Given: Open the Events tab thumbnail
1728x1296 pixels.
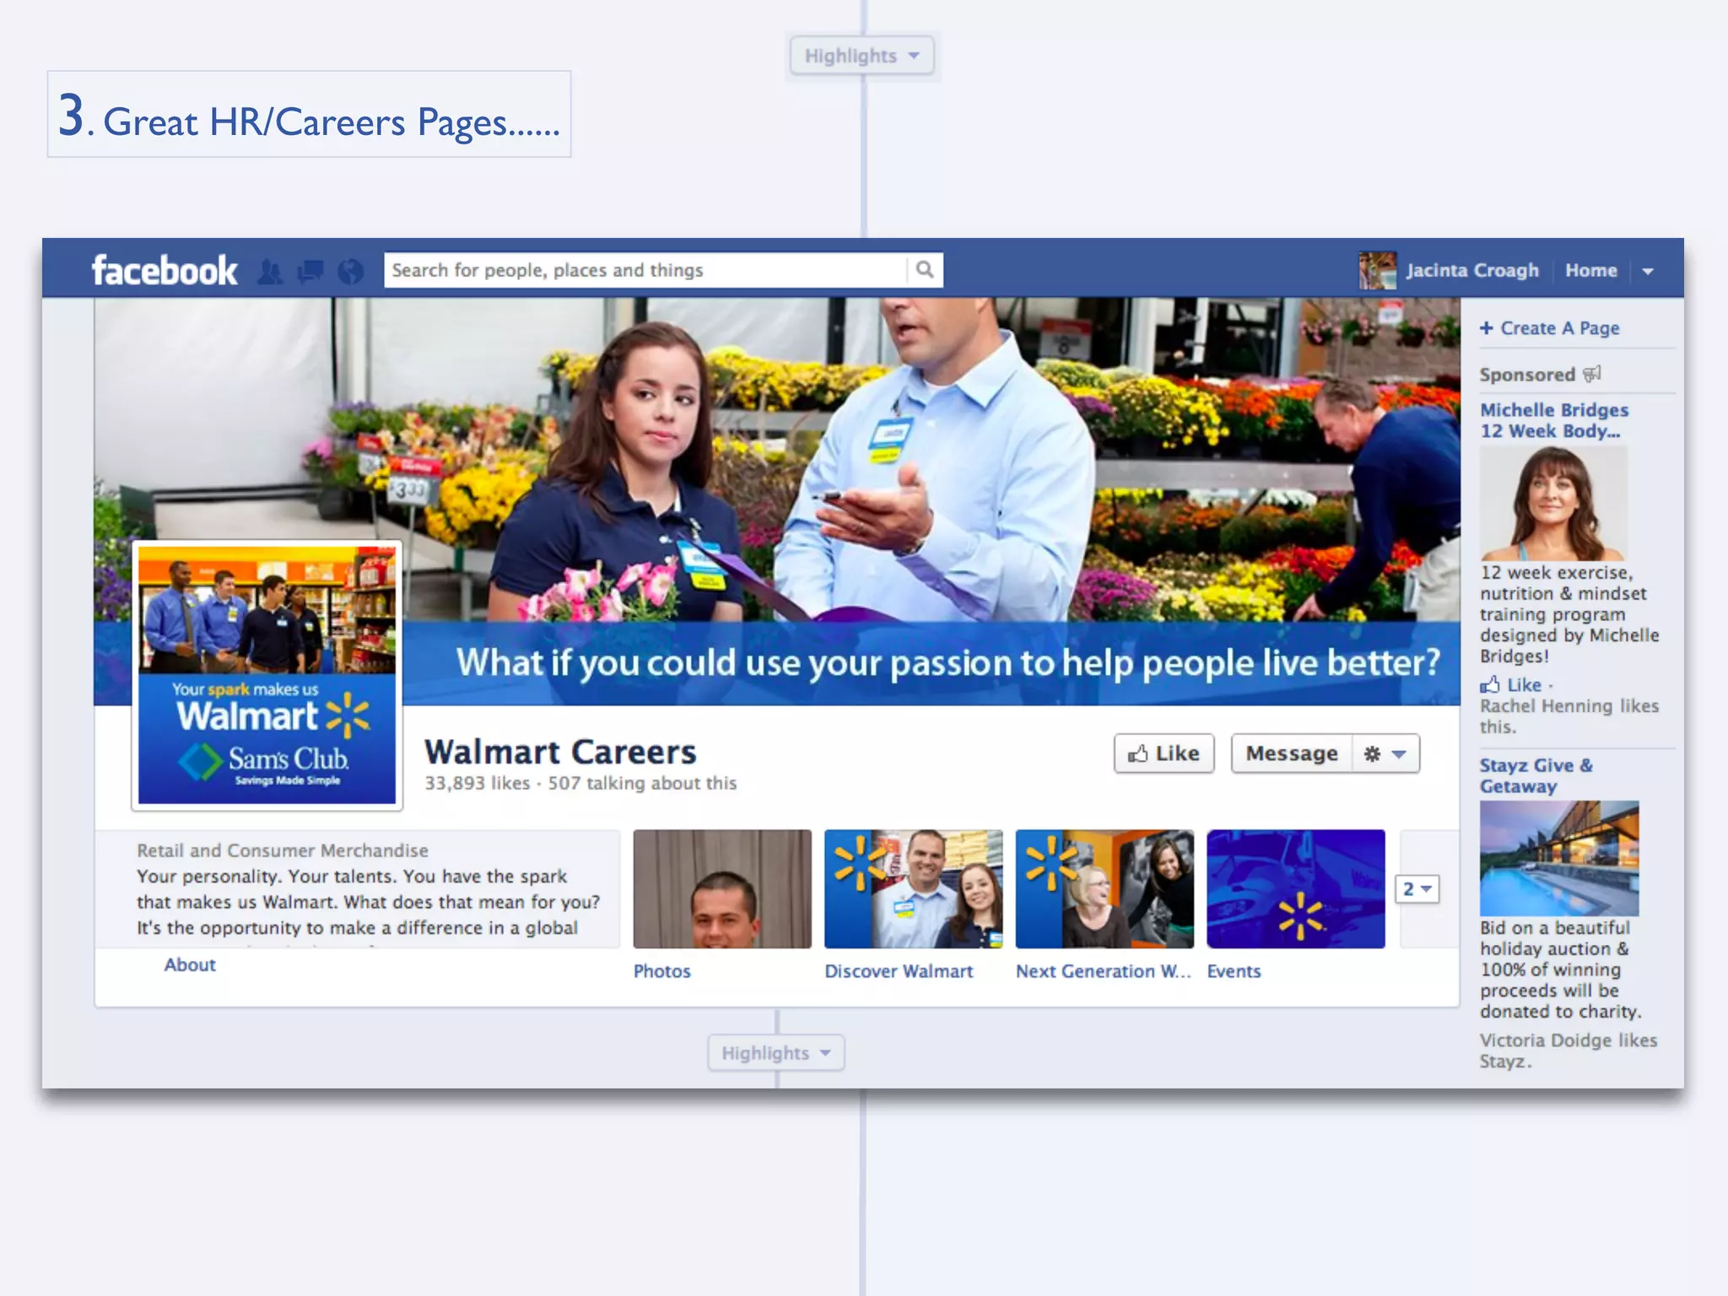Looking at the screenshot, I should click(x=1296, y=888).
